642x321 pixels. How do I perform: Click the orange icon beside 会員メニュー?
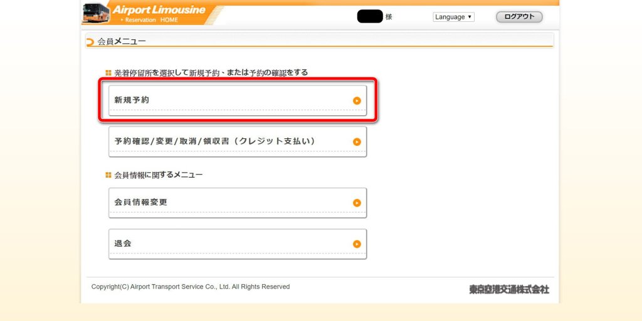coord(90,42)
